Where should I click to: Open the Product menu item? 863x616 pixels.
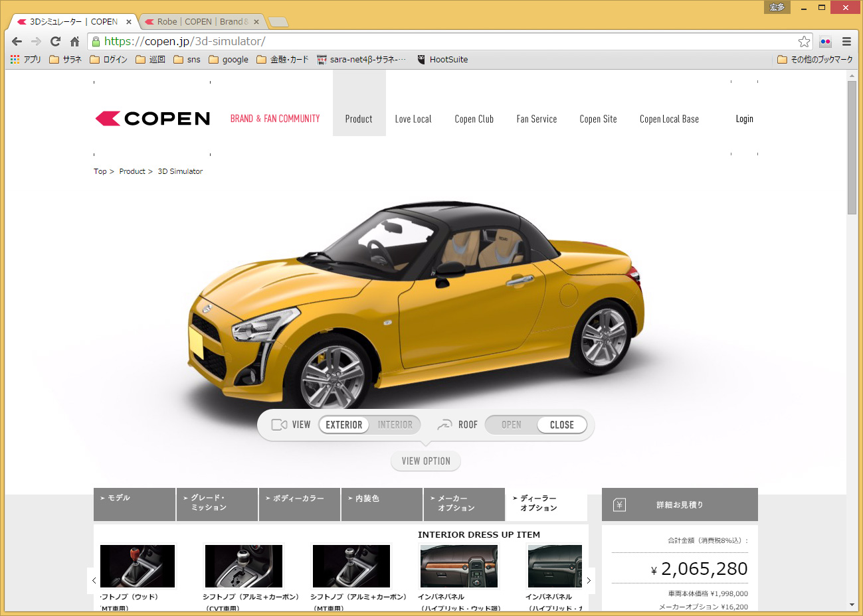click(359, 119)
